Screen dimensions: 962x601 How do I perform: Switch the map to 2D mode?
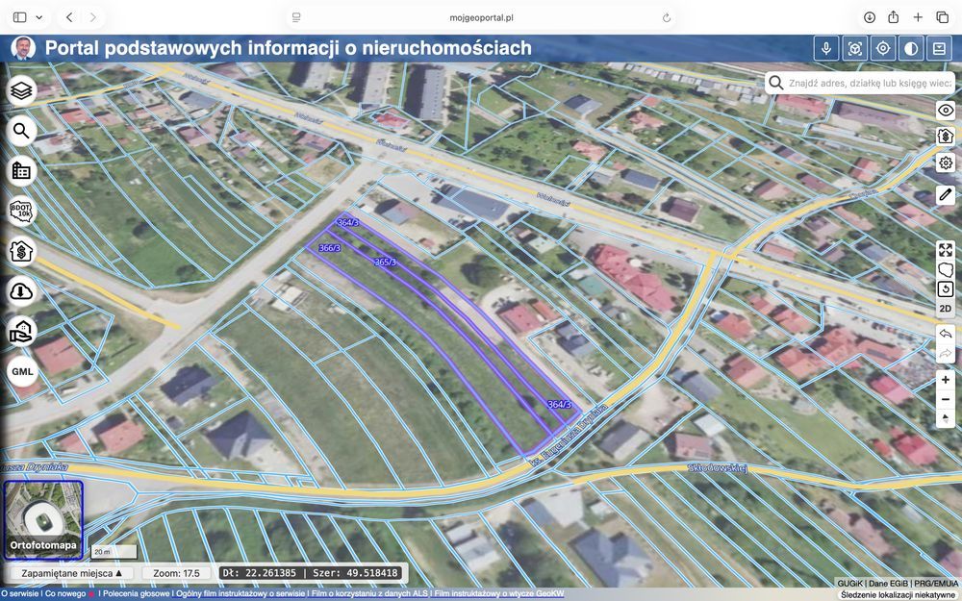tap(946, 309)
